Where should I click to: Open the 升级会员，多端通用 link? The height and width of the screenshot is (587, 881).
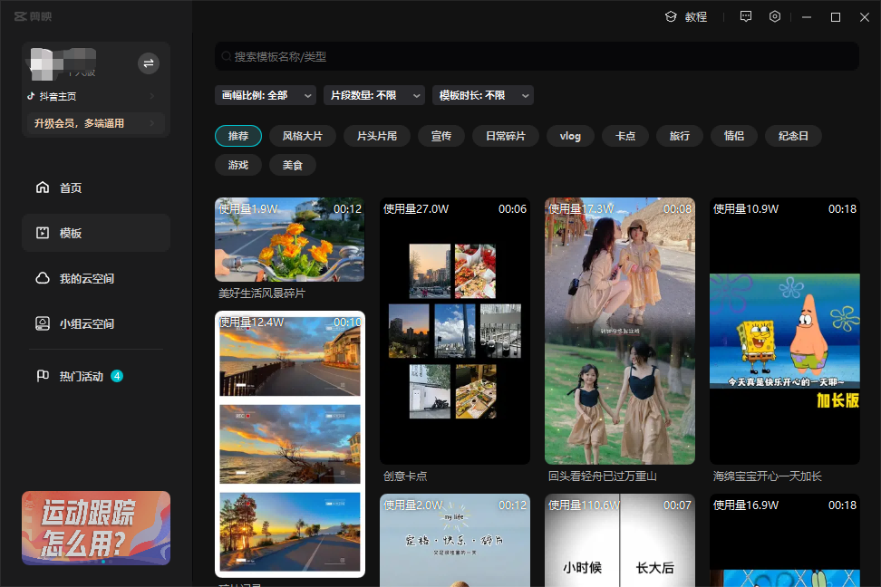point(95,123)
